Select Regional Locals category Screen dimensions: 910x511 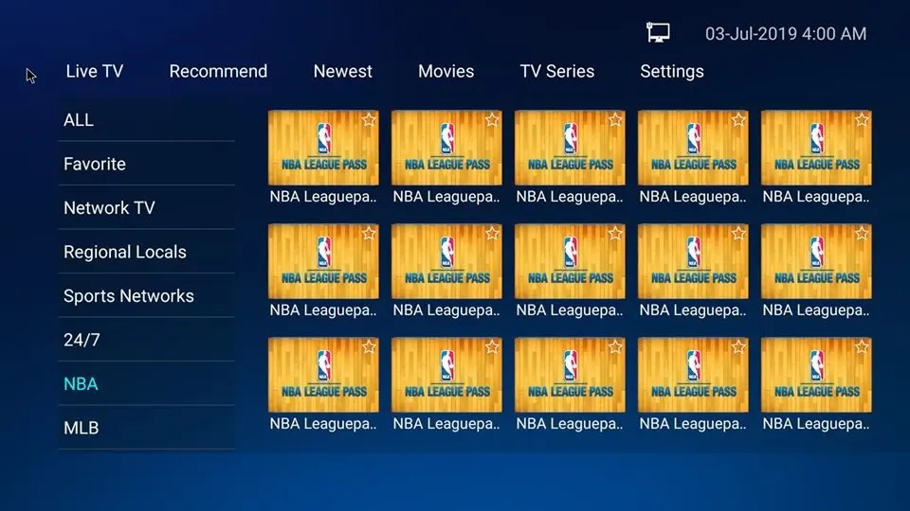147,252
